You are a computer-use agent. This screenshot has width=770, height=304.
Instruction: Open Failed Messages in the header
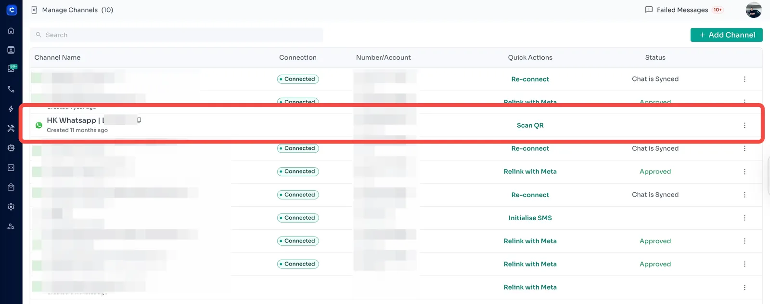[x=682, y=10]
